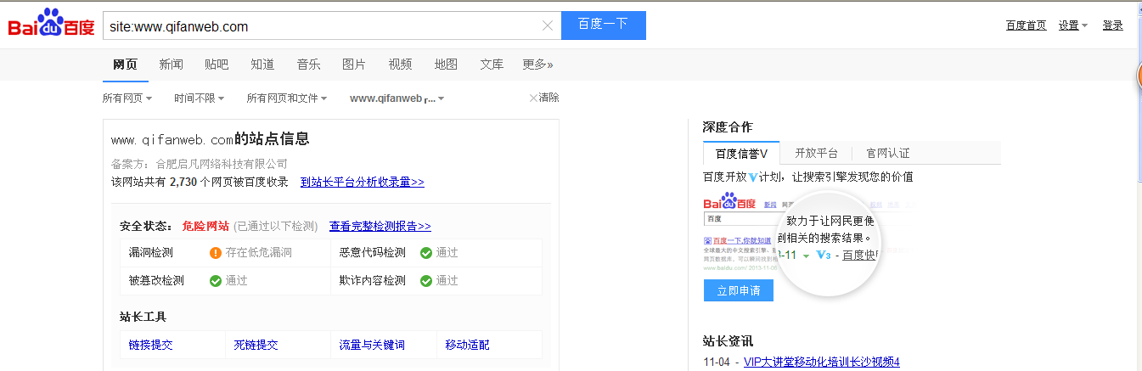Switch to the 开放平台 tab

tap(816, 154)
